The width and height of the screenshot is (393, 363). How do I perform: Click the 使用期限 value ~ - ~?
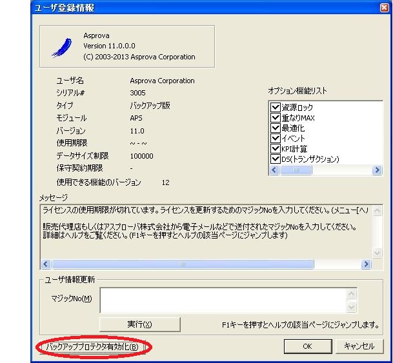coord(138,143)
